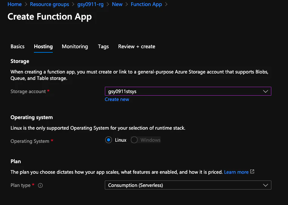288x205 pixels.
Task: Go to the Tags tab
Action: point(103,46)
